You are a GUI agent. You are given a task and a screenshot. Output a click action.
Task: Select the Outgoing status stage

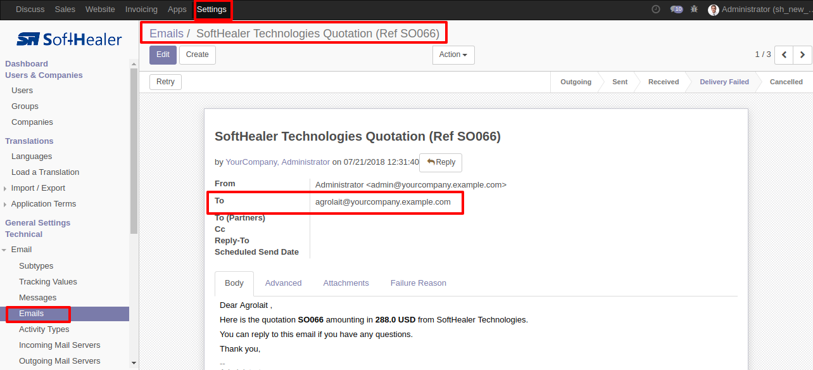[576, 82]
